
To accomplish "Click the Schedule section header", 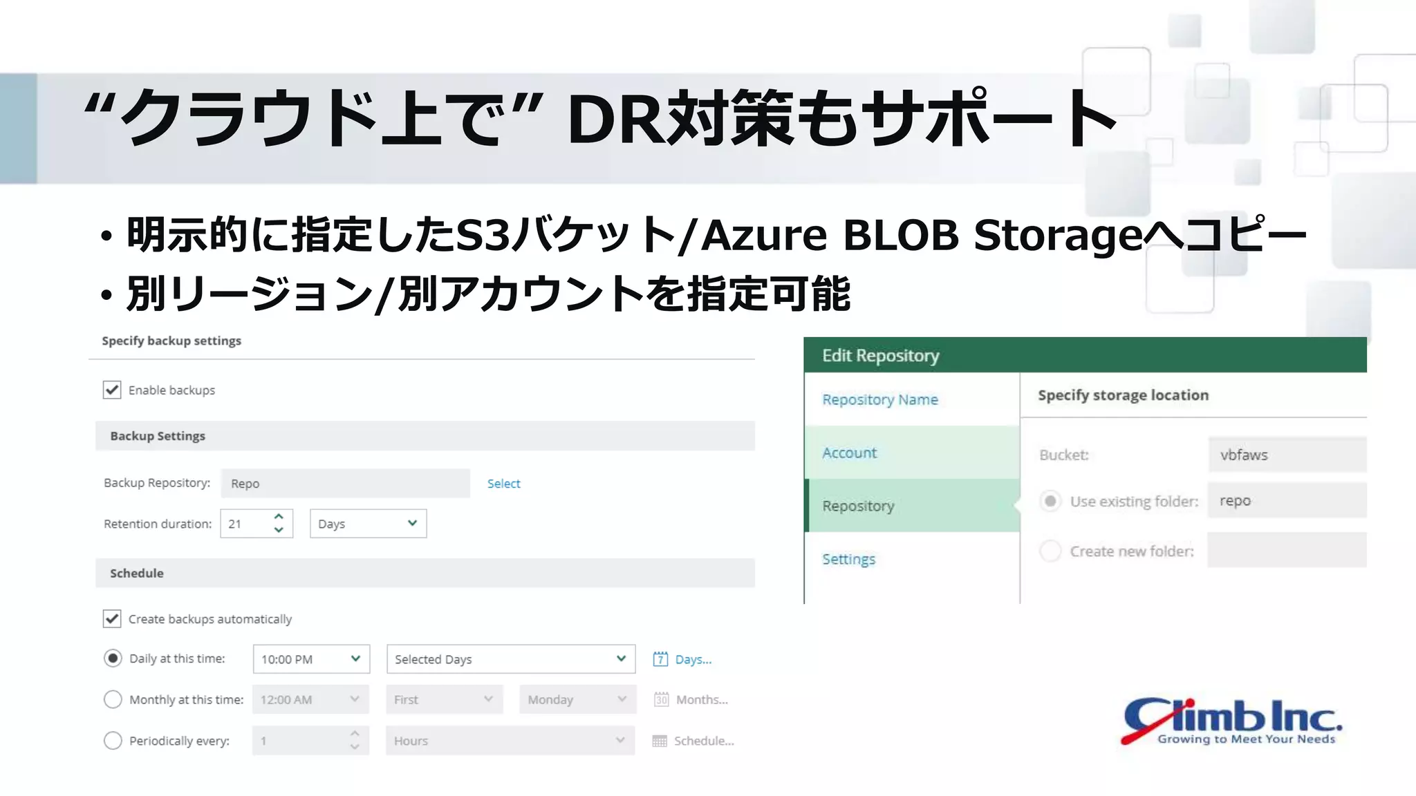I will (x=425, y=573).
